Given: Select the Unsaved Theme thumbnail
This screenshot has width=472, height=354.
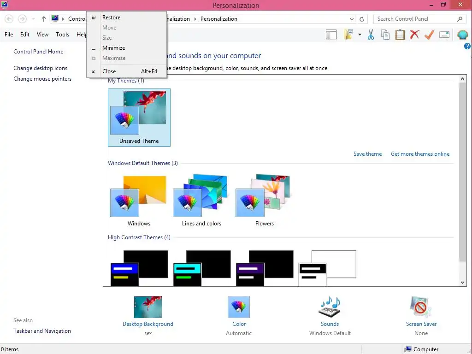Looking at the screenshot, I should (x=139, y=118).
